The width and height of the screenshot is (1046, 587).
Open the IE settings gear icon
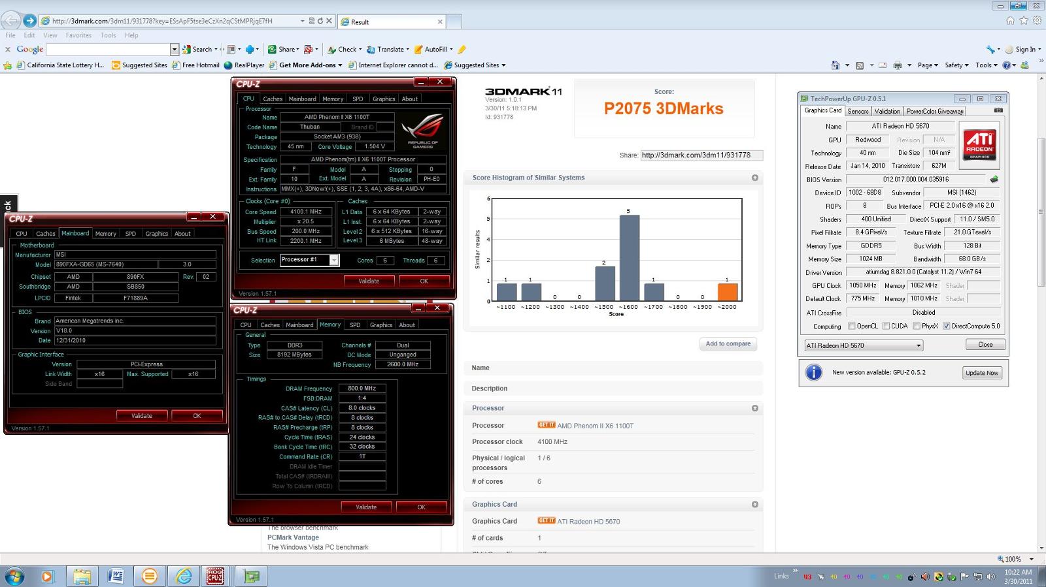point(1037,21)
